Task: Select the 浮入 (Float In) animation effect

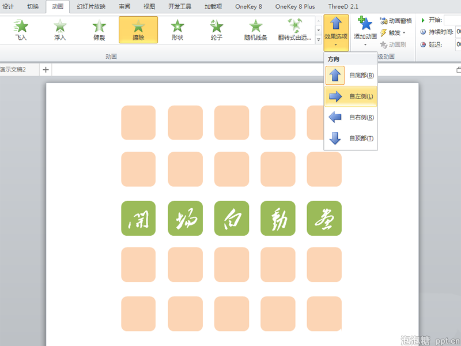Action: [x=59, y=29]
